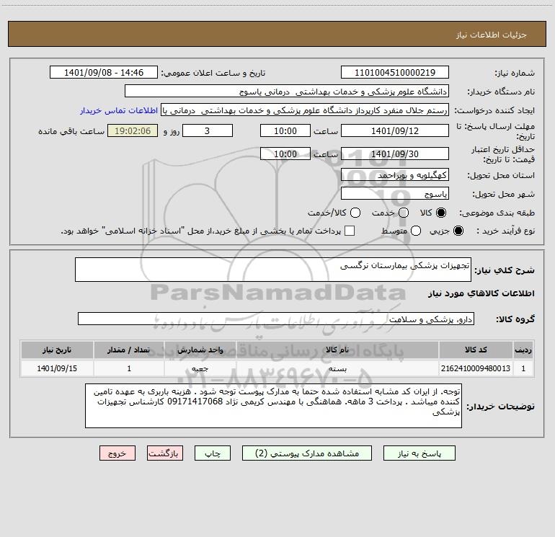The image size is (555, 537).
Task: Click the توضیحات خریدار notes text area
Action: click(273, 406)
